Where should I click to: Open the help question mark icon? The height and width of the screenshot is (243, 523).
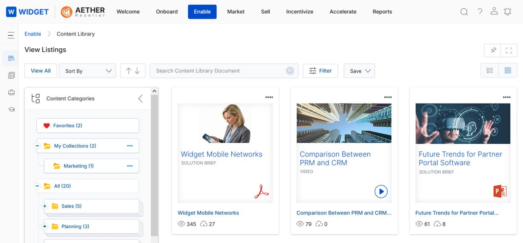pyautogui.click(x=480, y=12)
